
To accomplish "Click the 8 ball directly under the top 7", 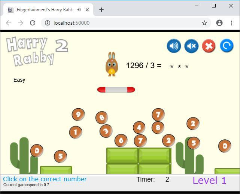I will click(158, 127).
